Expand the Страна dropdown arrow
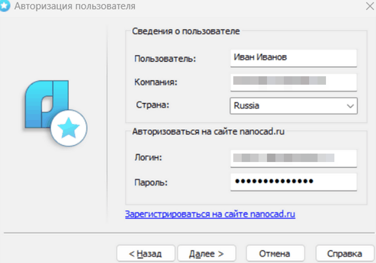This screenshot has height=263, width=376. pyautogui.click(x=350, y=106)
